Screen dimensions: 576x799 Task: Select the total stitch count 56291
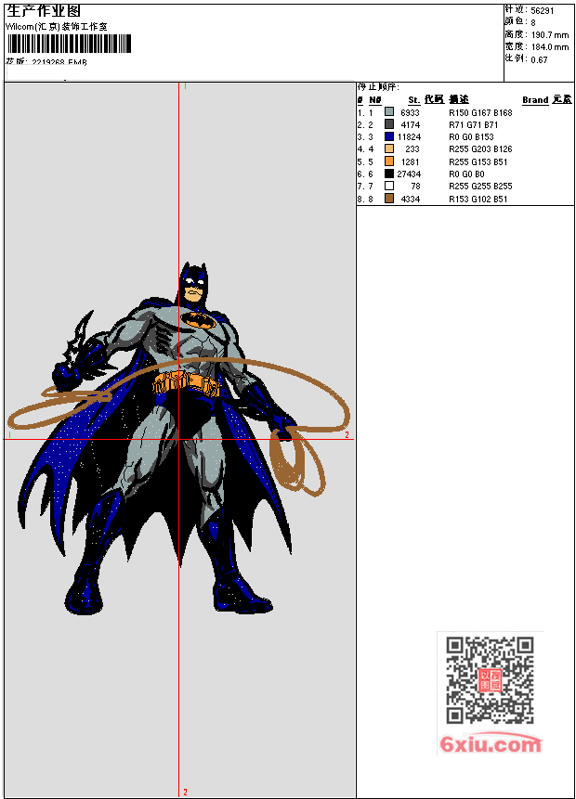click(x=543, y=11)
